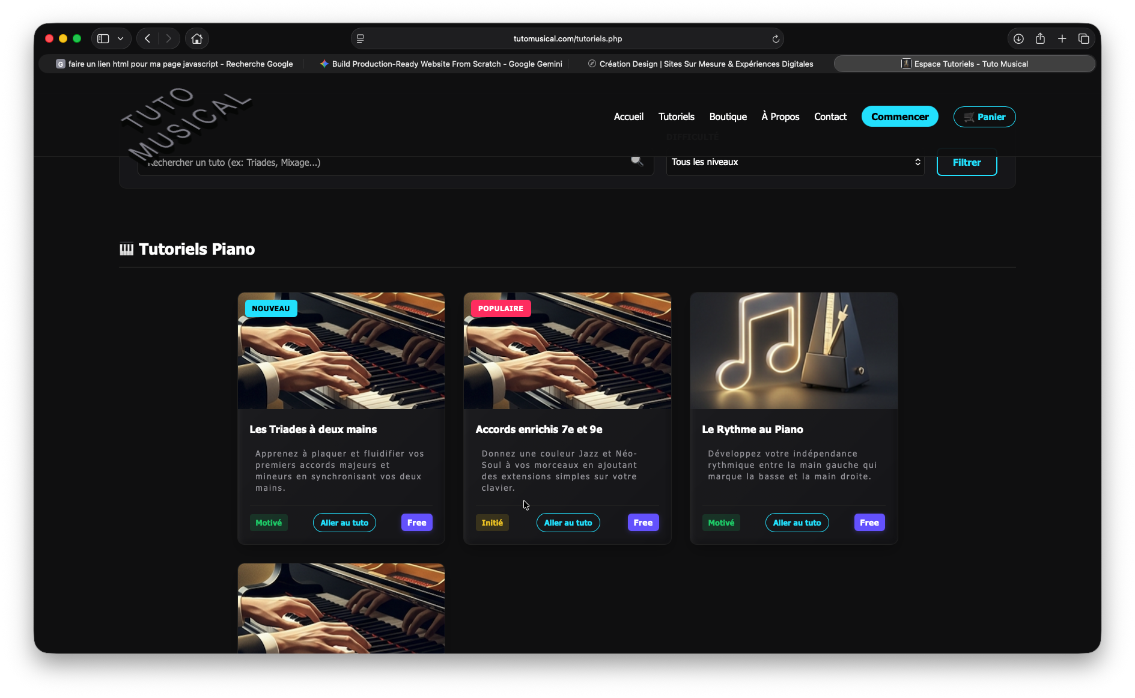The image size is (1135, 698).
Task: Click the piano keyboard icon beside Tutoriels Piano
Action: coord(126,249)
